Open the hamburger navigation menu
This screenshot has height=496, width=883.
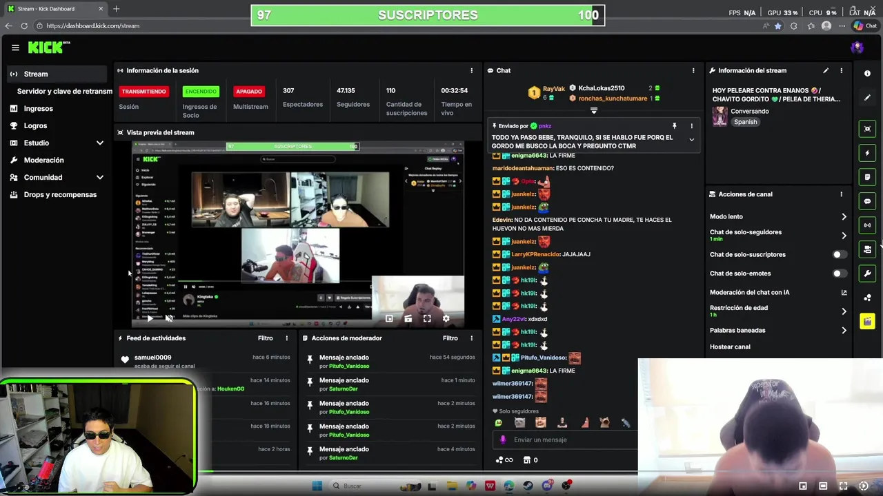tap(15, 48)
